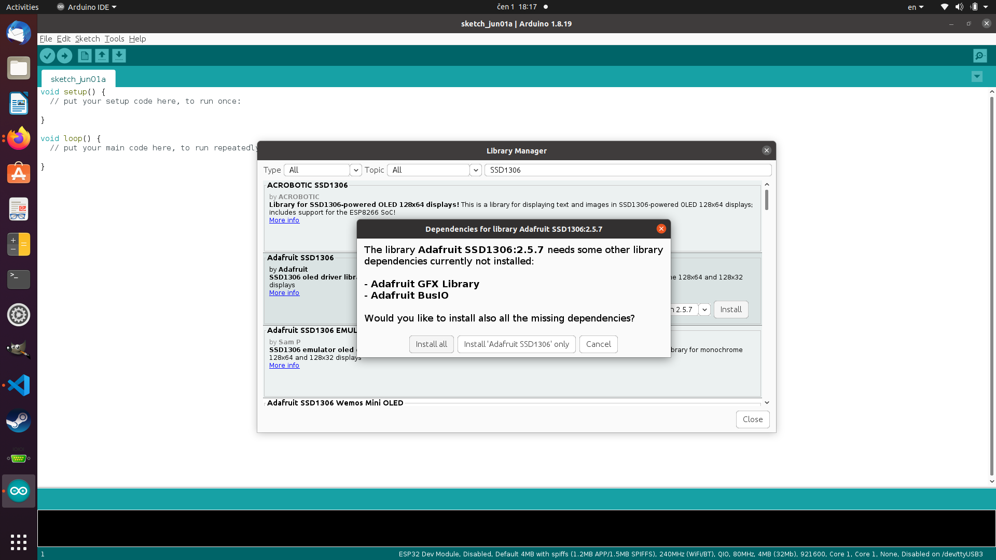Select the ACROBOTIC SSD1306 library title
This screenshot has width=996, height=560.
point(307,185)
